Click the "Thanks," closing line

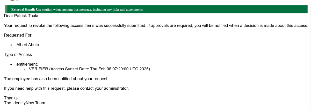11,98
